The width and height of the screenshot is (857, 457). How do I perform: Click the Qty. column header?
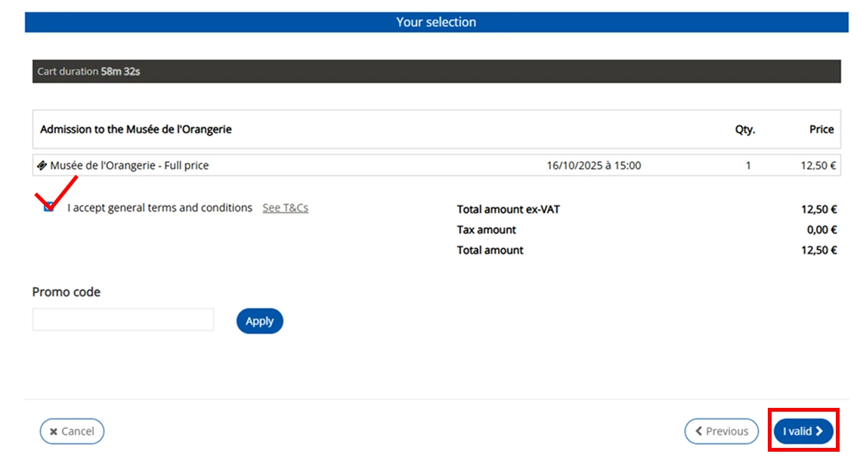(x=744, y=129)
